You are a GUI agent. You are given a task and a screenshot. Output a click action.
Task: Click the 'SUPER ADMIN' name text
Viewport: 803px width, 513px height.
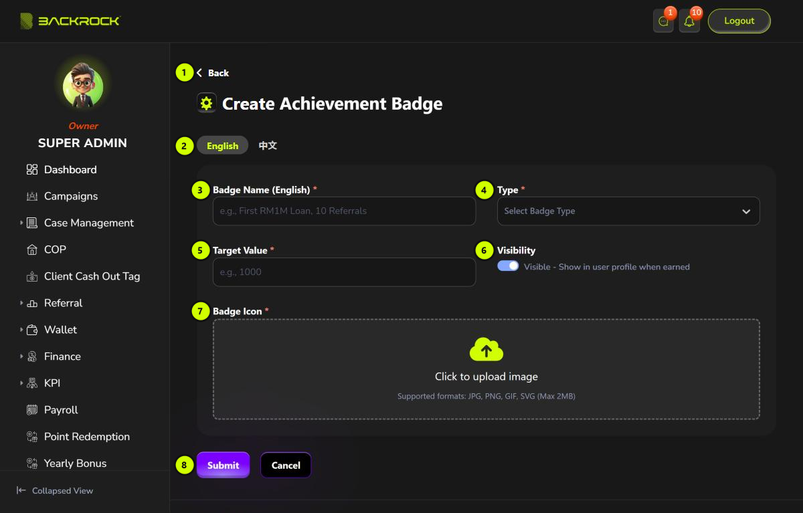[82, 143]
